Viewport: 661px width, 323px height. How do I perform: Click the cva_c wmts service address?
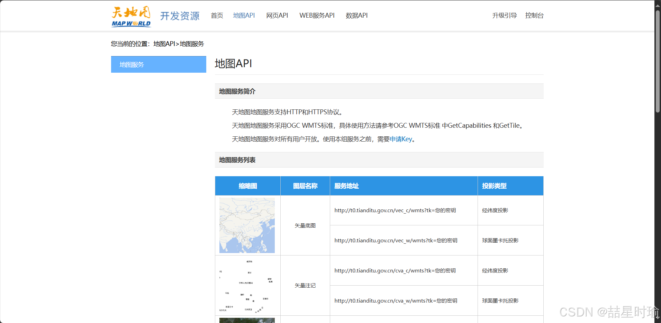(395, 271)
